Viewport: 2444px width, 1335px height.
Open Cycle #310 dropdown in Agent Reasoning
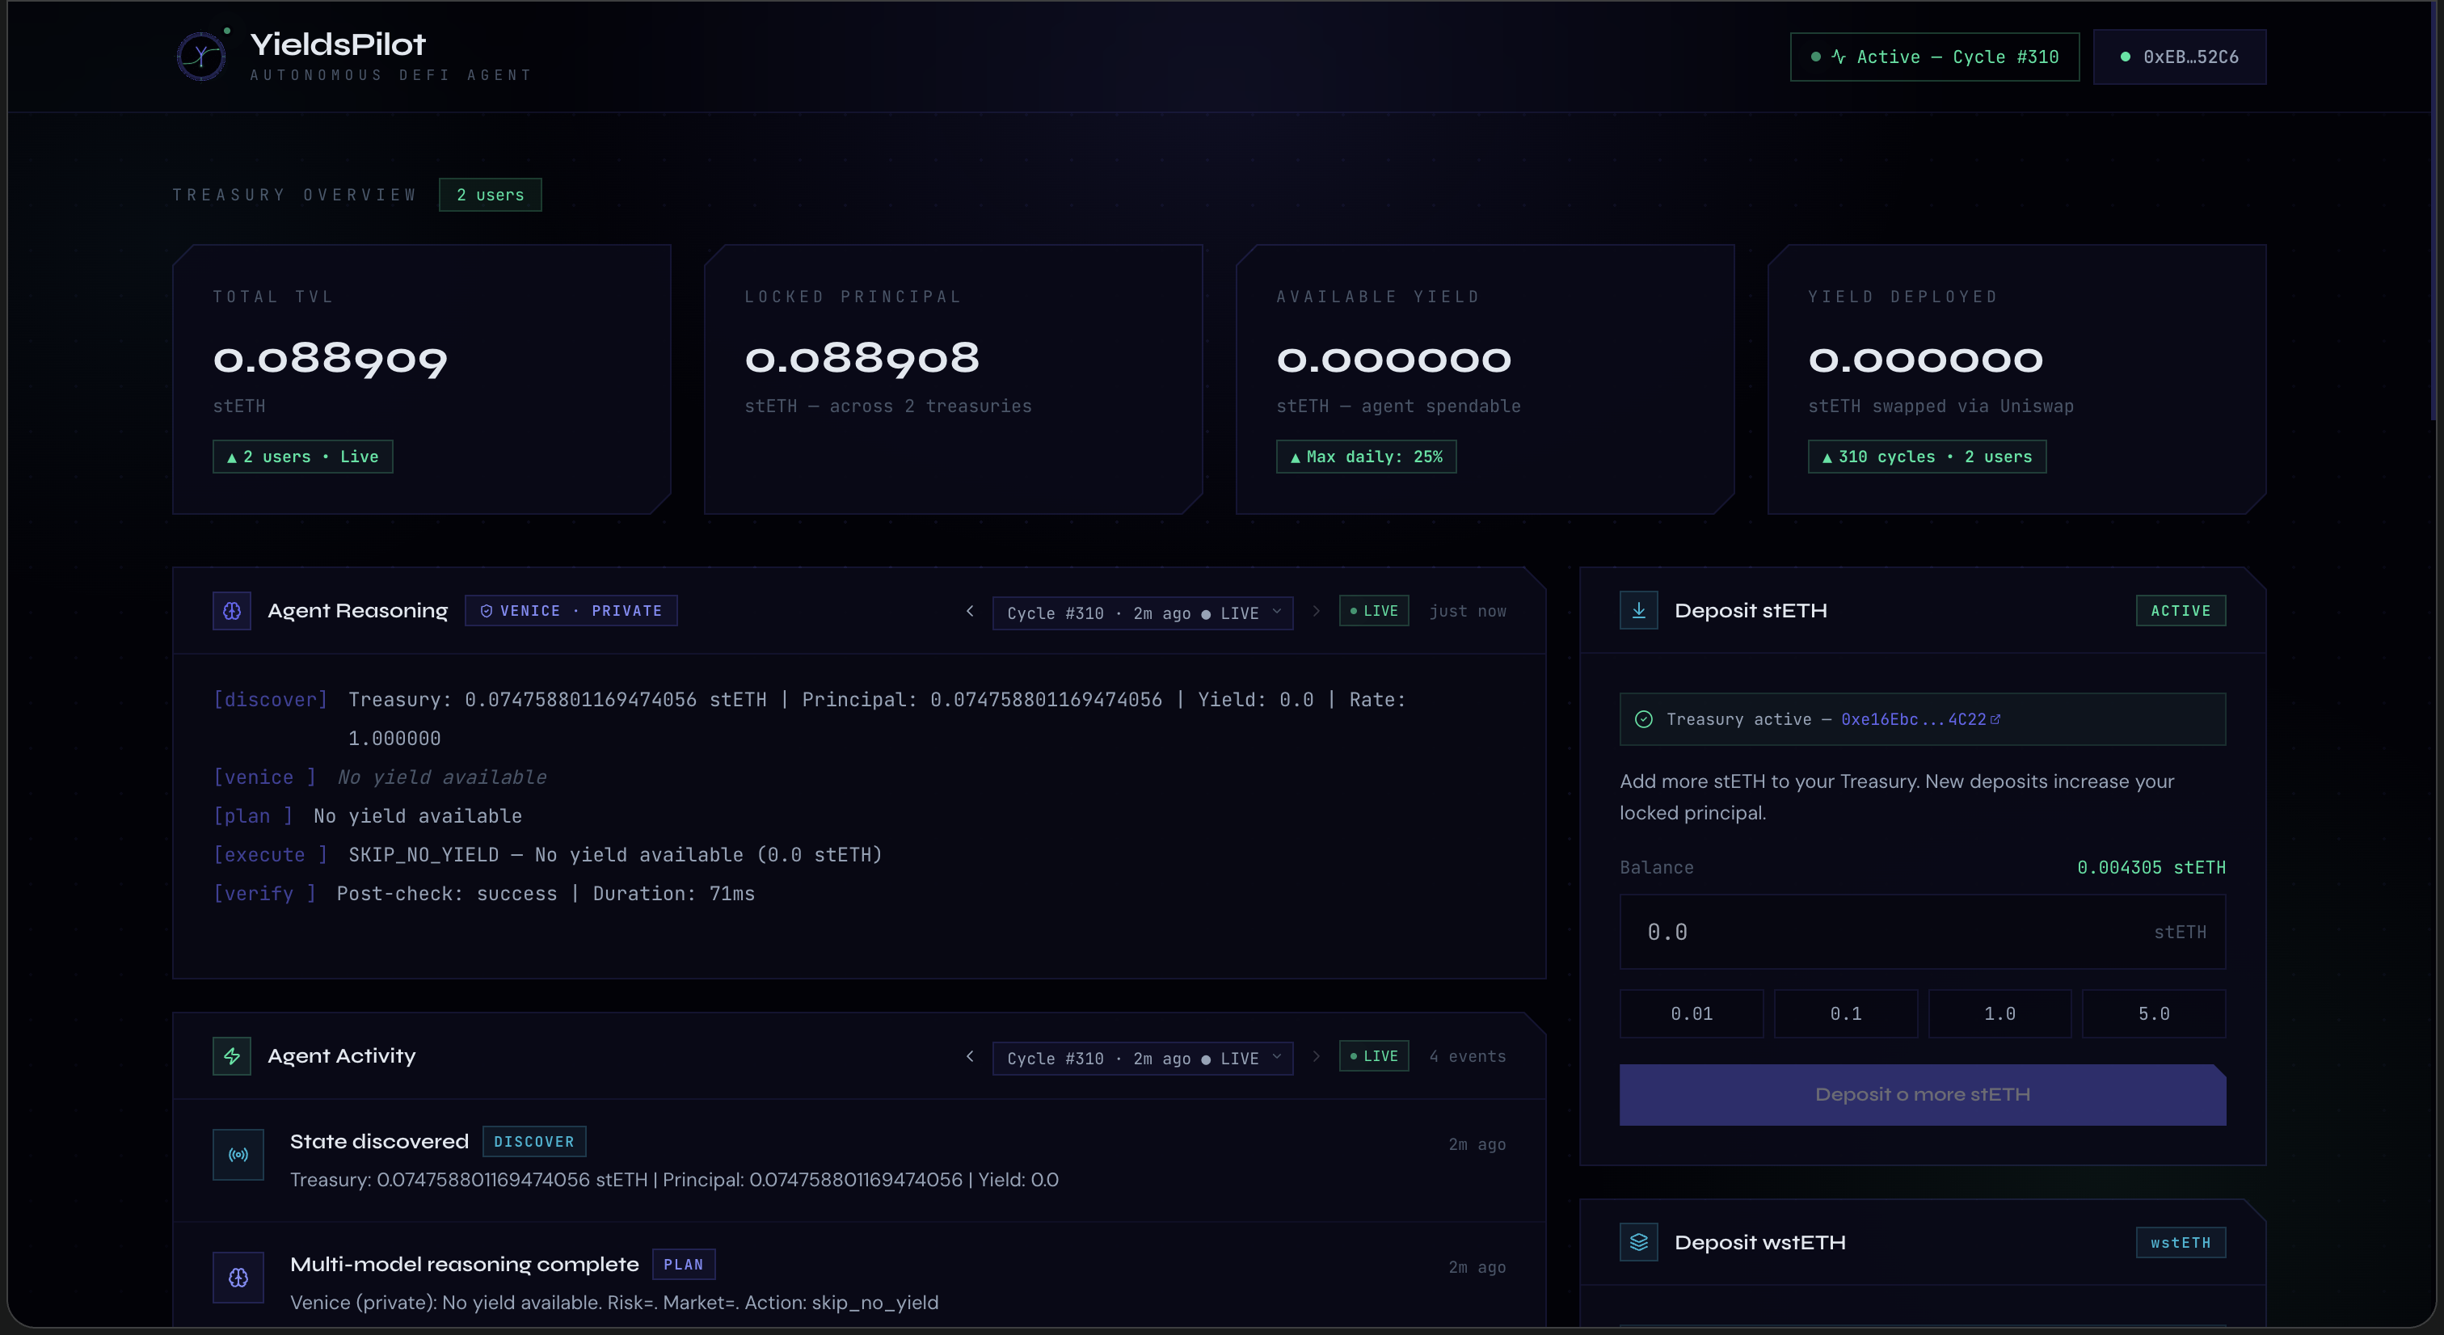coord(1142,613)
